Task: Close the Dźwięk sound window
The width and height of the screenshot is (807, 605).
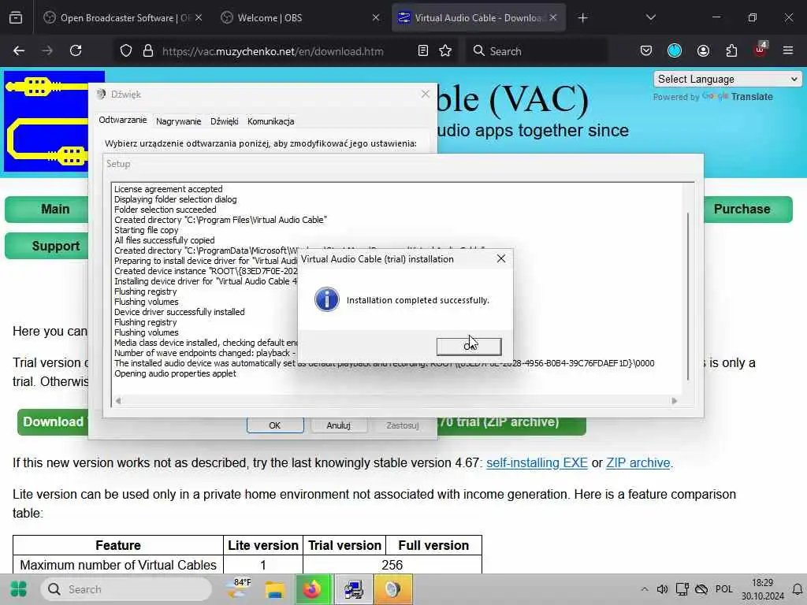Action: point(425,95)
